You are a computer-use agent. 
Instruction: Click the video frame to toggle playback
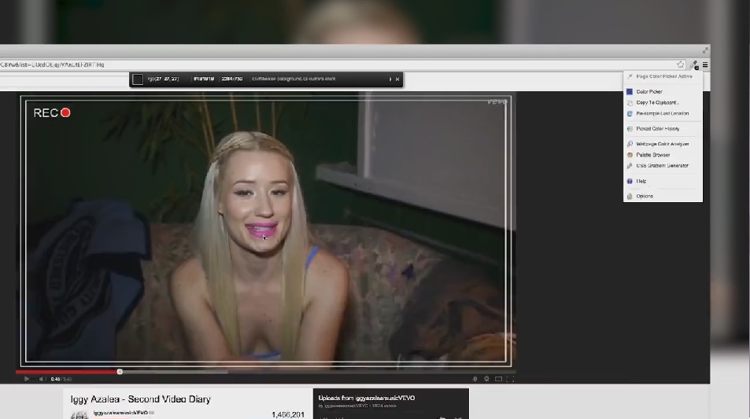coord(266,231)
